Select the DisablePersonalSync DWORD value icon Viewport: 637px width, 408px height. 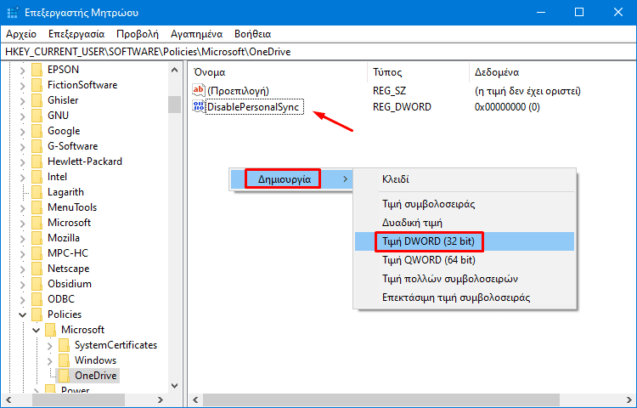point(199,106)
